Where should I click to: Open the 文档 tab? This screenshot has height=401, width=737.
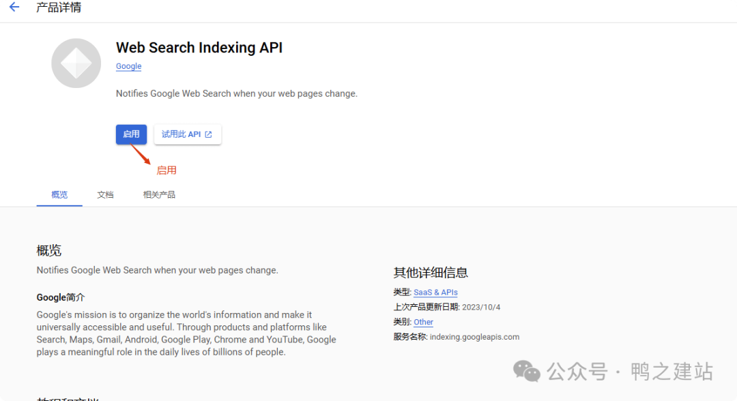pos(105,194)
